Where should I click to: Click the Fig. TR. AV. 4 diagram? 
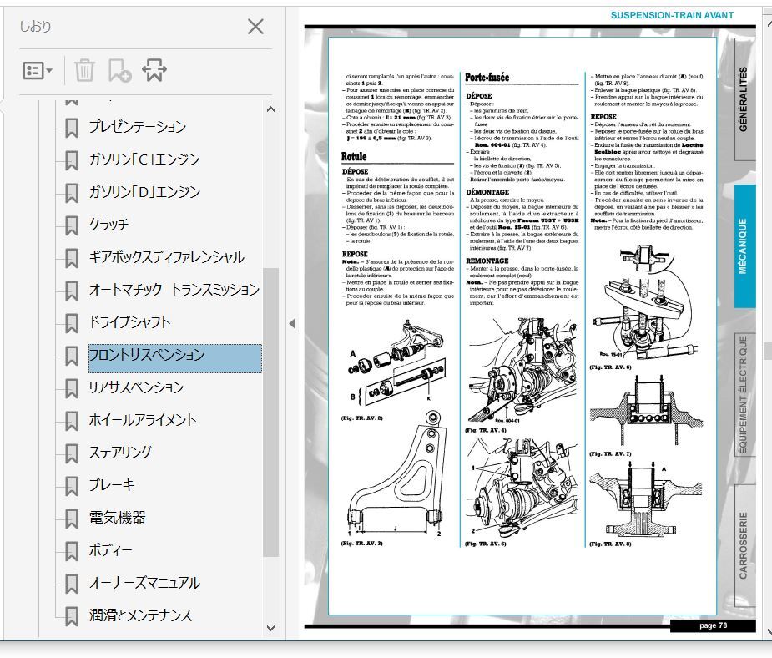pos(522,371)
